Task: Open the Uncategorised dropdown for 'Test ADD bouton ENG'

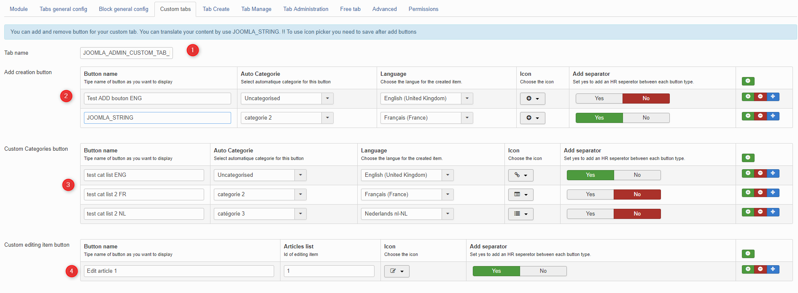Action: pos(287,99)
